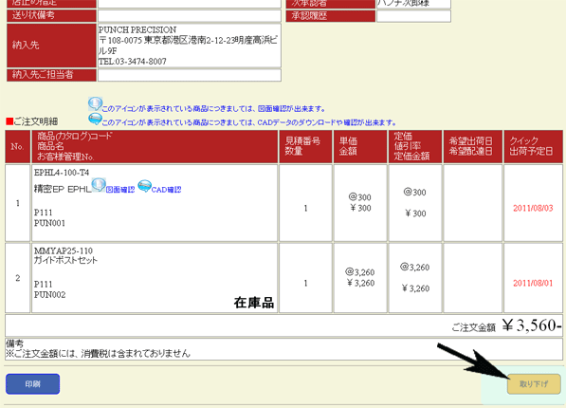Screen dimensions: 566x408
Task: Click the 在庫品 stock label in row 2
Action: click(x=254, y=303)
